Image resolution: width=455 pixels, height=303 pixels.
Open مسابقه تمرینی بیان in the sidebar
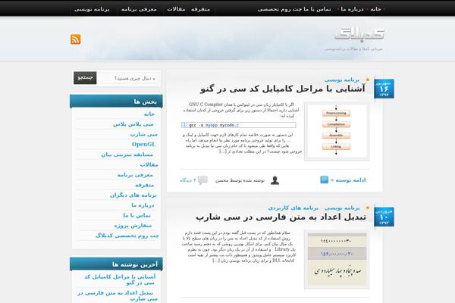(127, 155)
